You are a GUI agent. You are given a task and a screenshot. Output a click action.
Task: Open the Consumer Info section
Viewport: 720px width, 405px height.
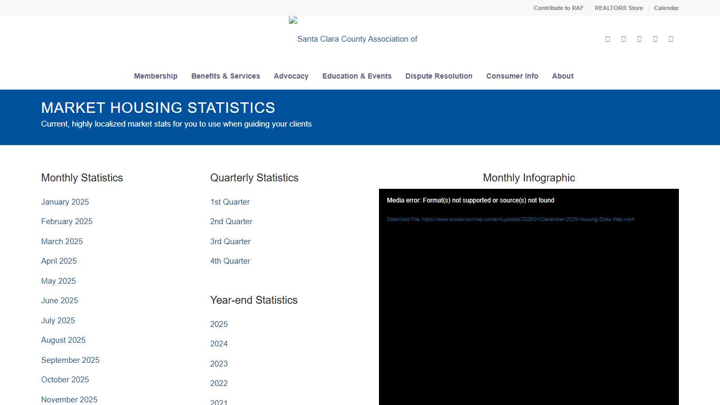tap(512, 76)
